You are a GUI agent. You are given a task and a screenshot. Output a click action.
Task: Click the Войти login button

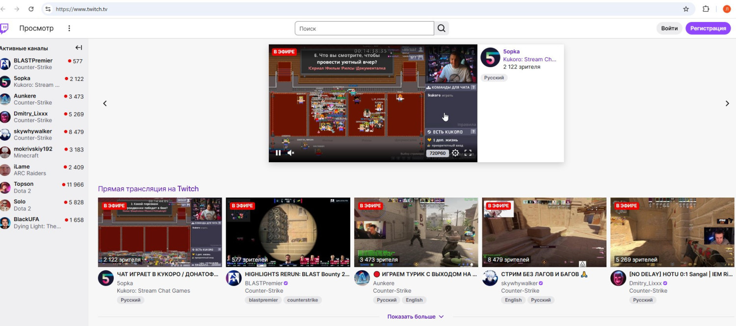tap(669, 28)
